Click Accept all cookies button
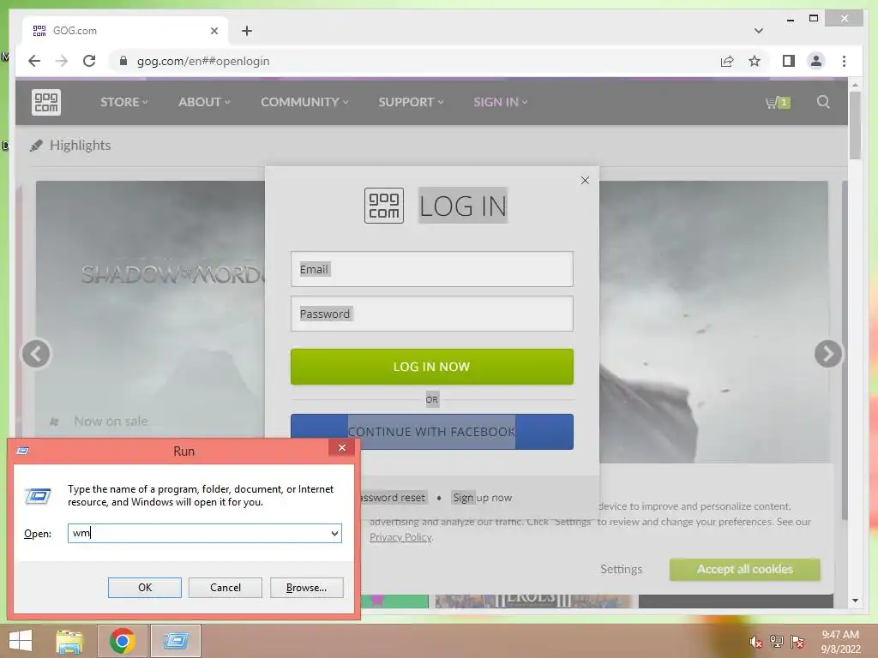Screen dimensions: 878x658 745,569
